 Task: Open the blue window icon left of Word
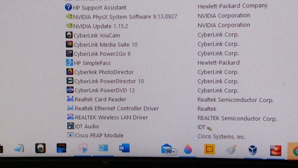tap(103, 148)
